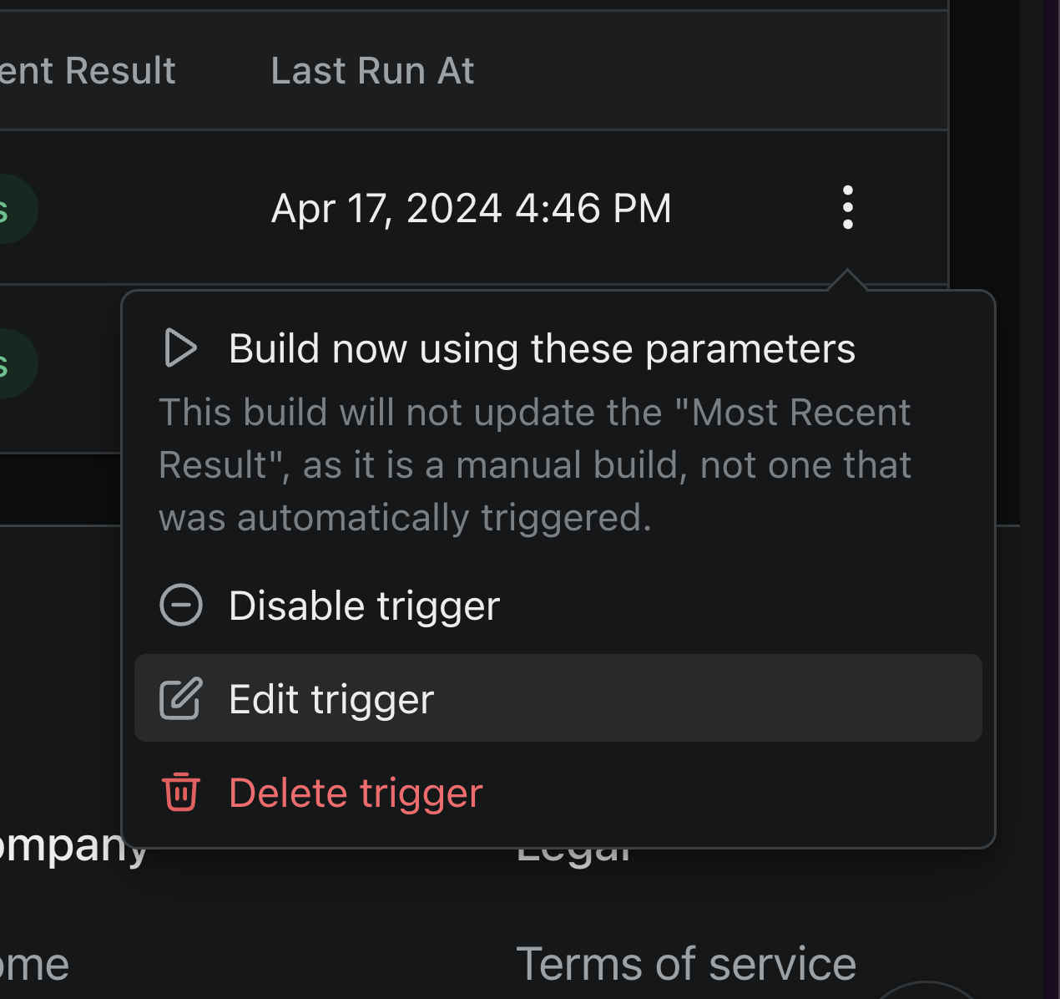Select Build now using these parameters
This screenshot has height=999, width=1060.
(541, 348)
